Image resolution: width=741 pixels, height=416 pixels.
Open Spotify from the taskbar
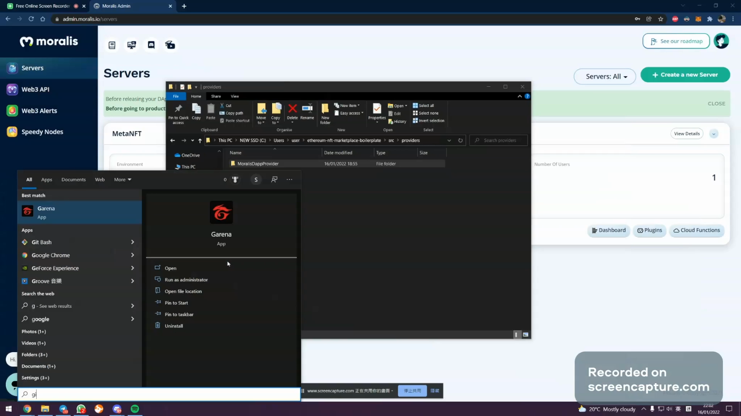(135, 409)
